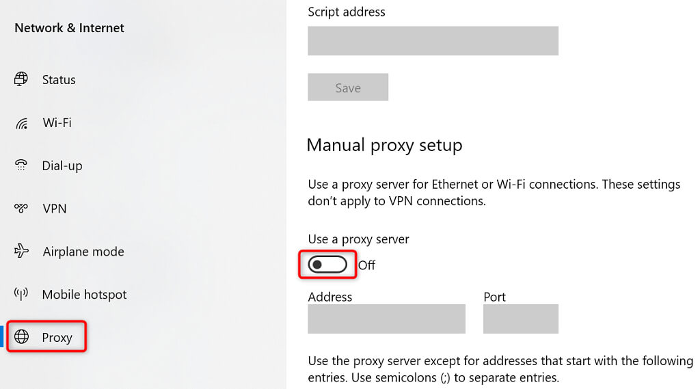Open the Status text label in sidebar
This screenshot has width=700, height=389.
[x=59, y=80]
